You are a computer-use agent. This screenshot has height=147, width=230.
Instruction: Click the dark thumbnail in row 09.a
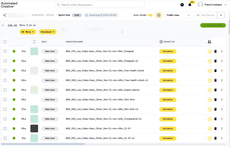pyautogui.click(x=34, y=128)
